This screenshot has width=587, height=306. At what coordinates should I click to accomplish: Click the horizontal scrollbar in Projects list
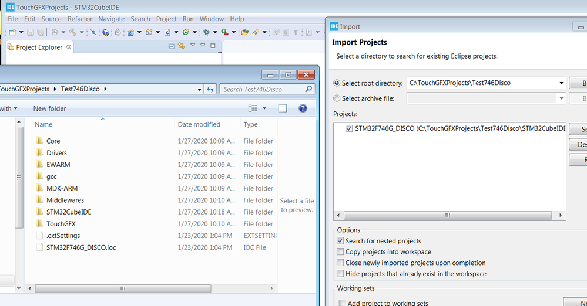coord(448,215)
